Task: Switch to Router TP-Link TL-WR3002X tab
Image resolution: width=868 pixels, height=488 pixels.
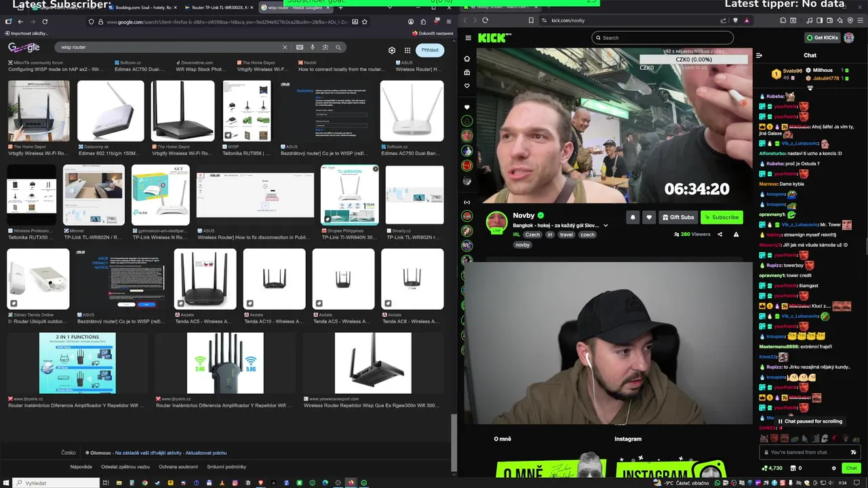Action: (218, 7)
